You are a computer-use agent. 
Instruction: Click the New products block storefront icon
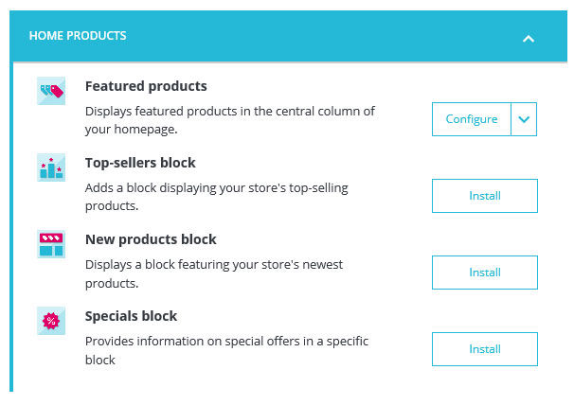(x=51, y=244)
